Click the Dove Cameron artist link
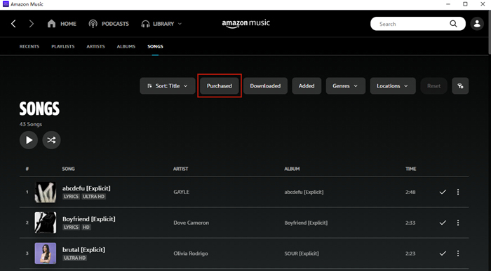The width and height of the screenshot is (491, 271). click(191, 223)
